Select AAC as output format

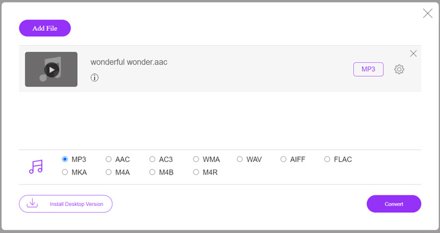109,160
